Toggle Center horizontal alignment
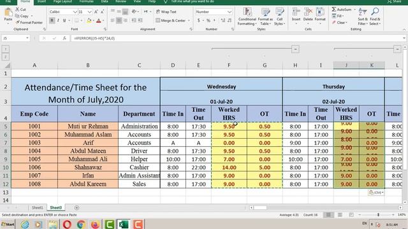 [119, 20]
